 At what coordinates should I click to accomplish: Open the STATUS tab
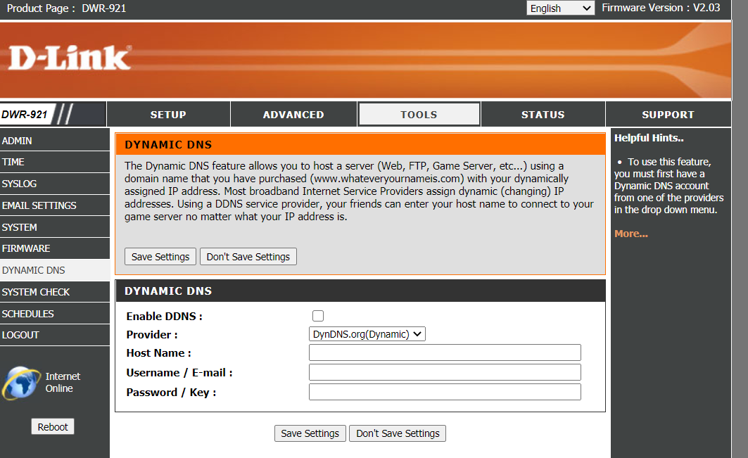pos(543,115)
